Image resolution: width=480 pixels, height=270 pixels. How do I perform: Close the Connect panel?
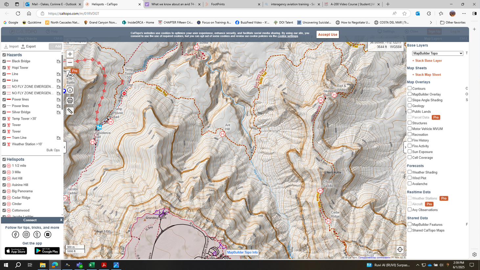tap(61, 220)
